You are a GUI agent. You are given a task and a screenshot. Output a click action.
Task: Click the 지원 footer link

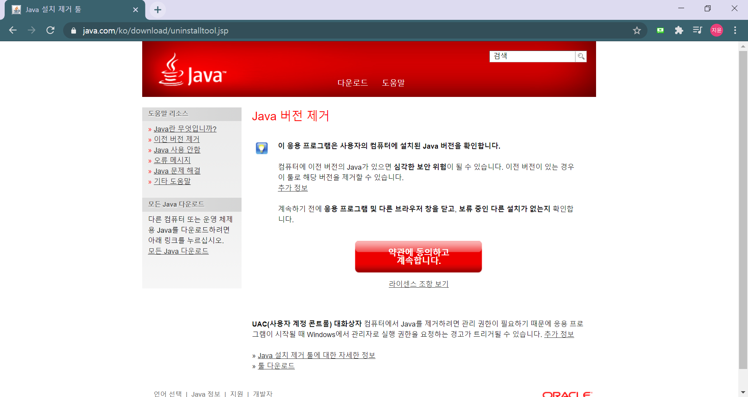click(x=236, y=393)
